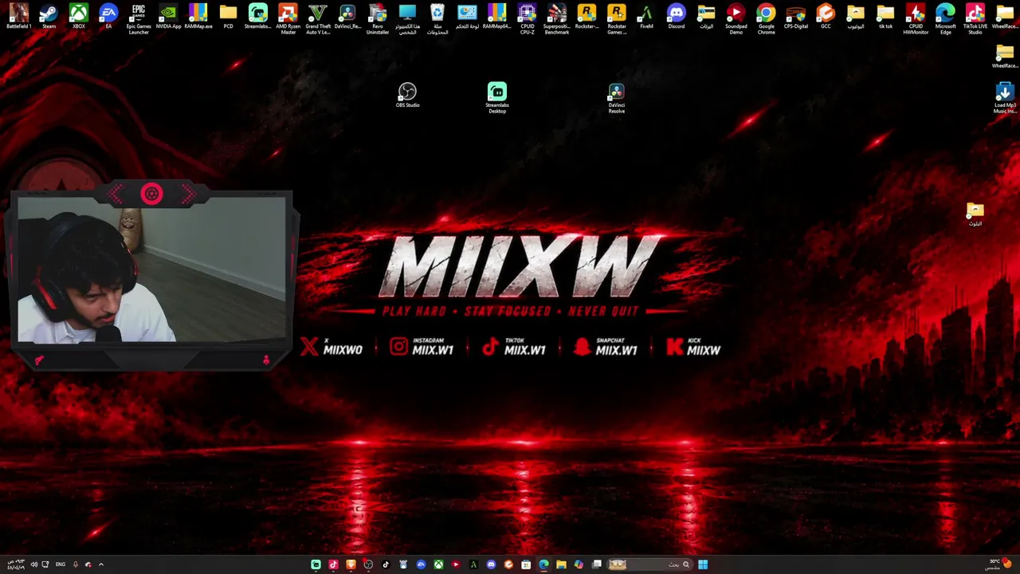Open the volume control in system tray
Image resolution: width=1020 pixels, height=574 pixels.
(x=33, y=564)
